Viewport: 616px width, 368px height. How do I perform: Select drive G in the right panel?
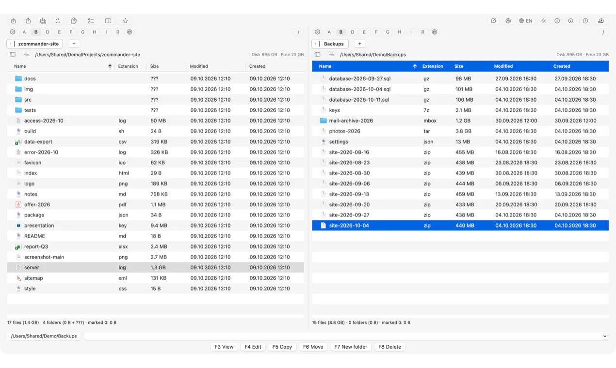(x=388, y=32)
